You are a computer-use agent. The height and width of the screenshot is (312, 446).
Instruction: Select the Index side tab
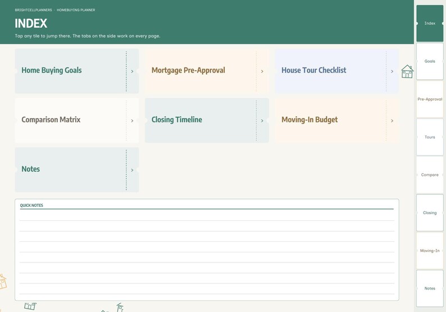pyautogui.click(x=430, y=24)
